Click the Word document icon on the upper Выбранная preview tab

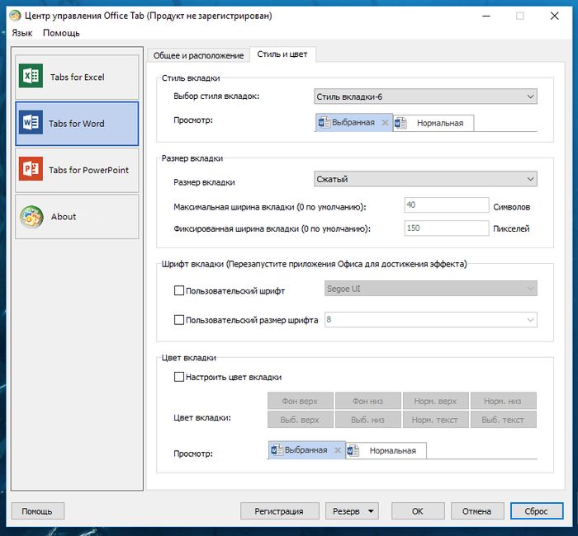324,122
